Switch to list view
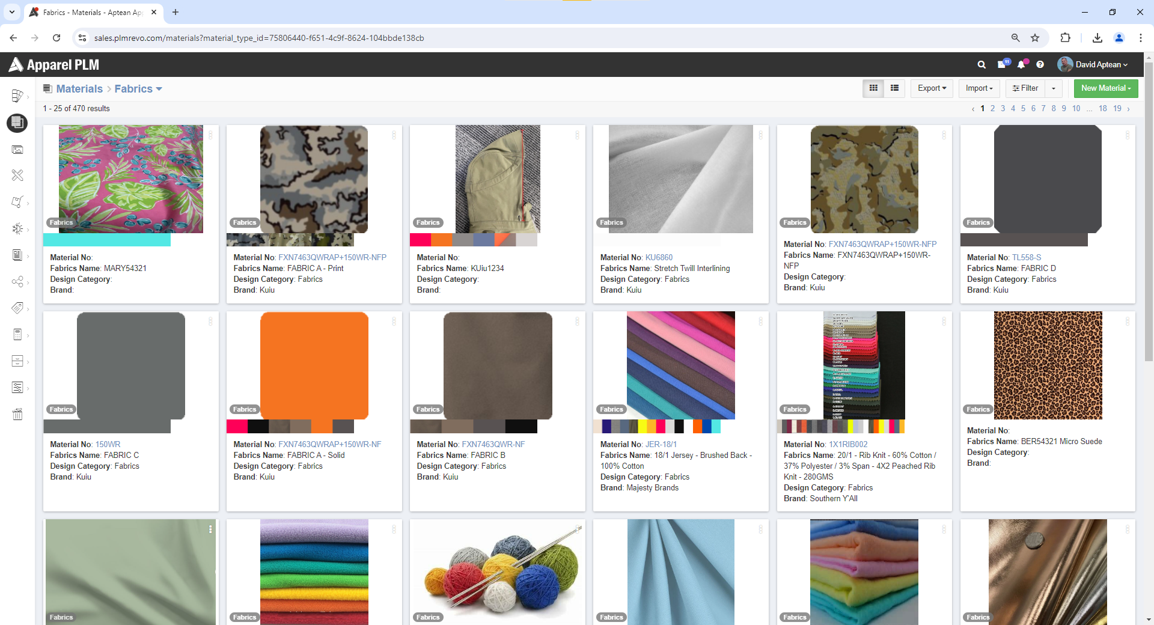The image size is (1154, 625). [895, 88]
